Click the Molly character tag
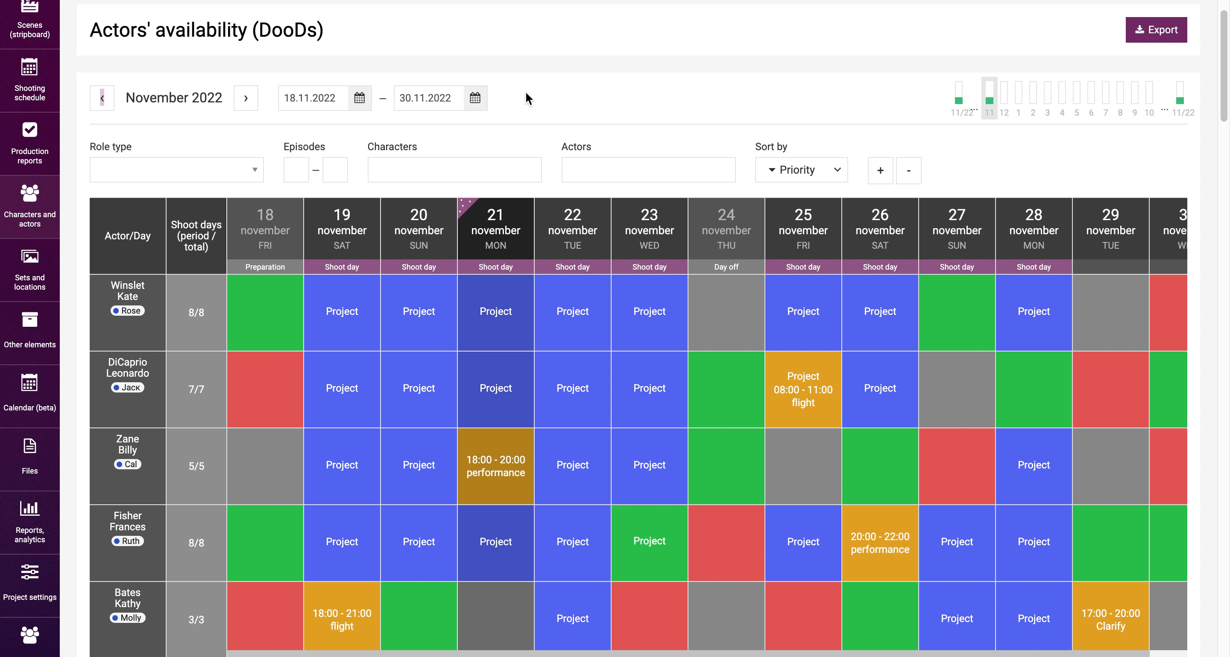 click(128, 618)
